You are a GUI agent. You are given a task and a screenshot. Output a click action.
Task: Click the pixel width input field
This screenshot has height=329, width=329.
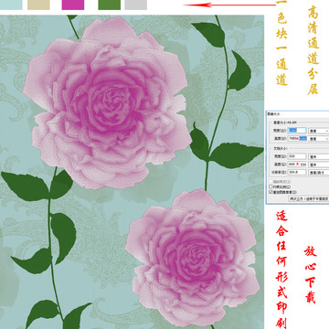click(x=297, y=131)
